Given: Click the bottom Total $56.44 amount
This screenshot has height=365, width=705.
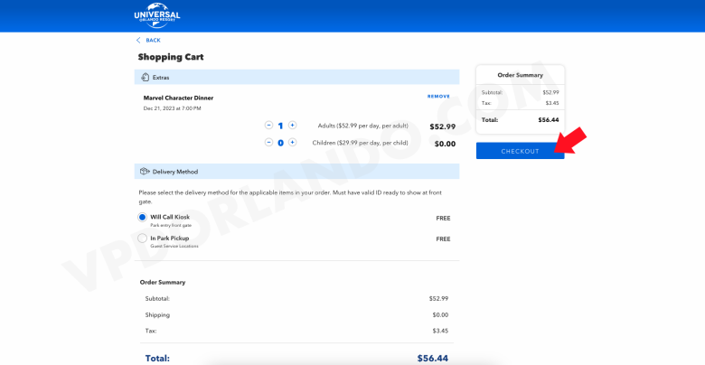Looking at the screenshot, I should point(433,359).
